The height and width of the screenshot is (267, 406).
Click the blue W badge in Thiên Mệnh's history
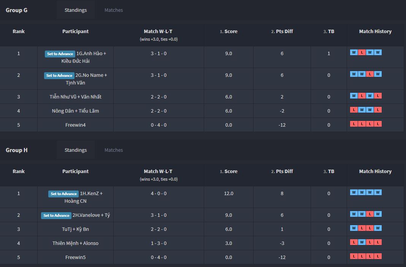[x=362, y=242]
